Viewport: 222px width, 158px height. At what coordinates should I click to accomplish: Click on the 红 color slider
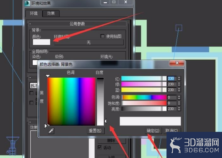(144, 78)
